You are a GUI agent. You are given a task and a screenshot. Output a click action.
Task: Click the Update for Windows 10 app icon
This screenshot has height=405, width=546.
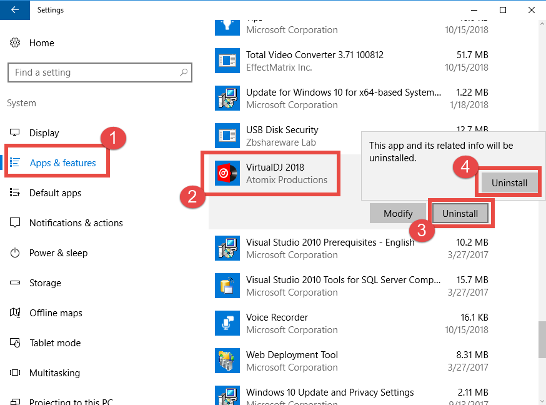point(227,98)
